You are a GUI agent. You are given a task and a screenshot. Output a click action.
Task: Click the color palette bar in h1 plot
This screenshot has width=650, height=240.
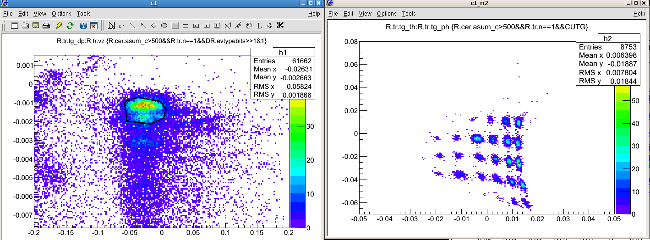pos(297,163)
